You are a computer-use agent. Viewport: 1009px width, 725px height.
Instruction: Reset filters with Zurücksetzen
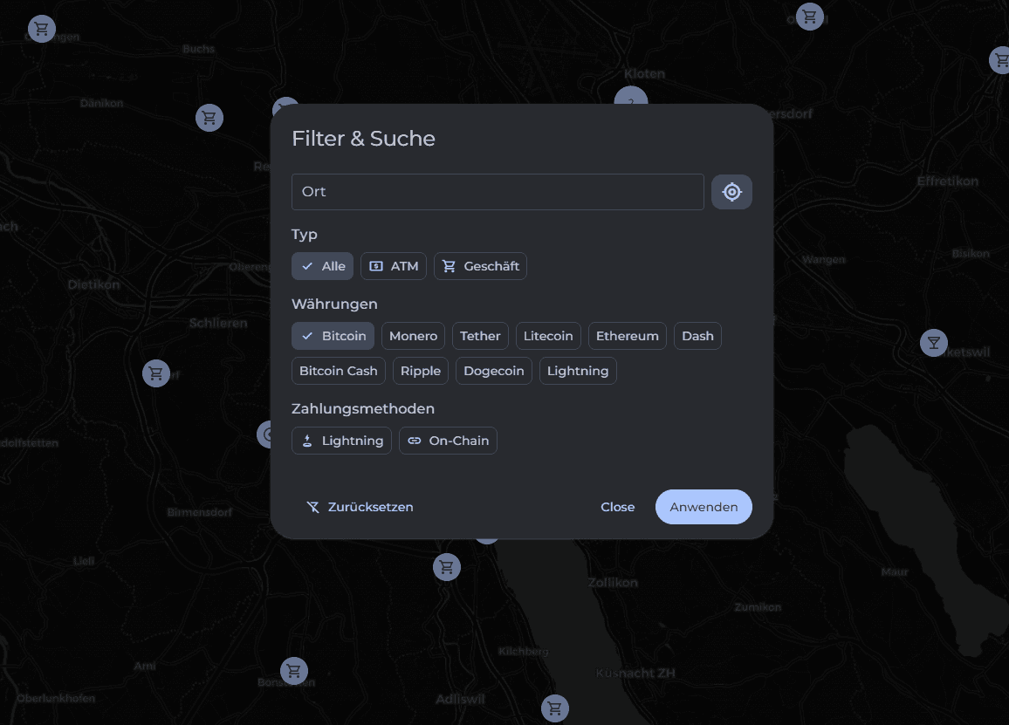coord(360,507)
